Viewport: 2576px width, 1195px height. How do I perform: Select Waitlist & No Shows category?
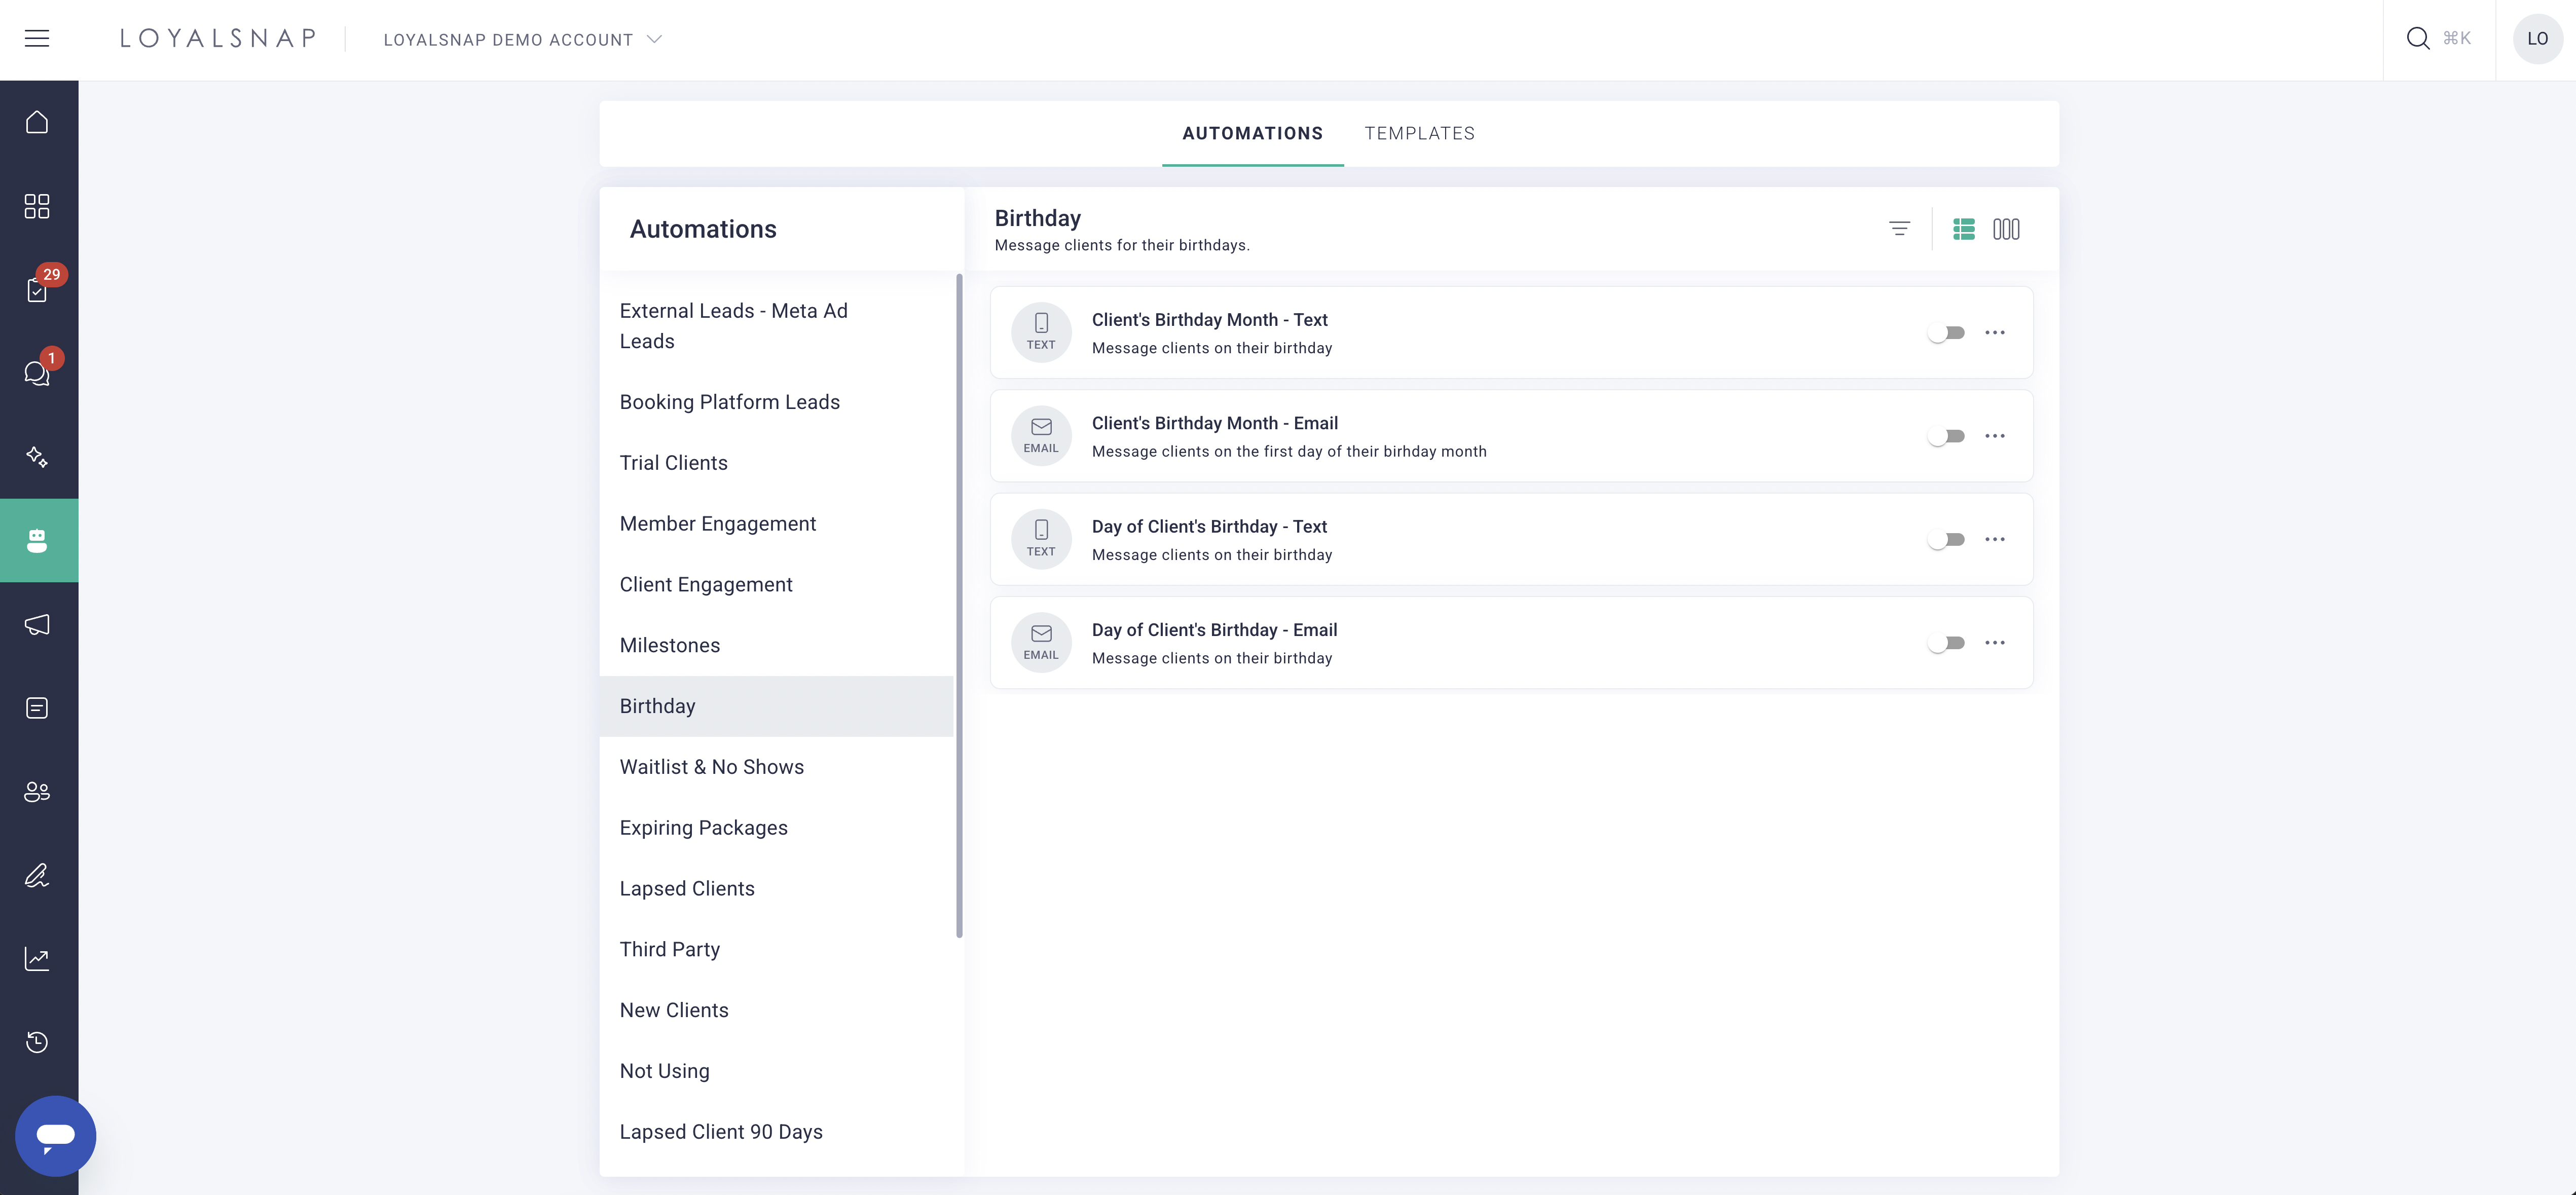[x=776, y=767]
